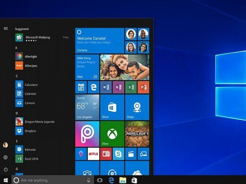246x184 pixels.
Task: Open the OneNote tile
Action: point(118,87)
